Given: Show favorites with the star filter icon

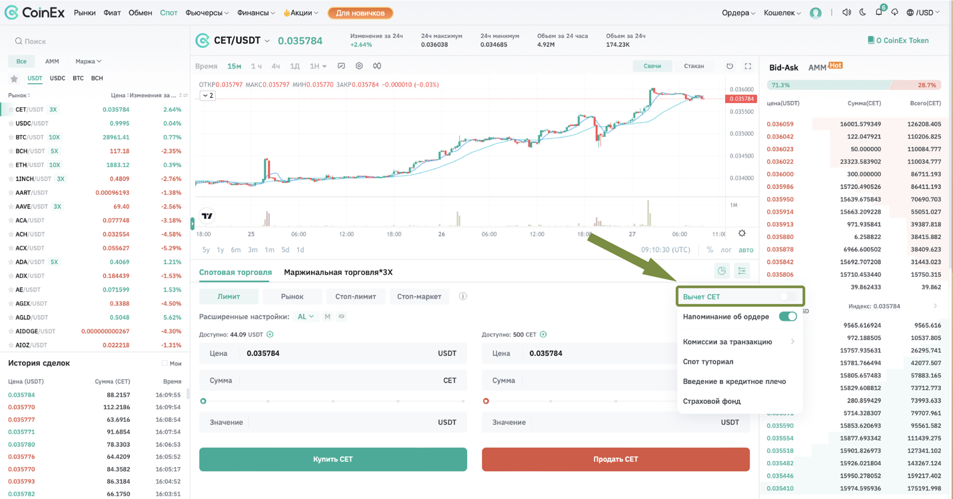Looking at the screenshot, I should pos(14,79).
